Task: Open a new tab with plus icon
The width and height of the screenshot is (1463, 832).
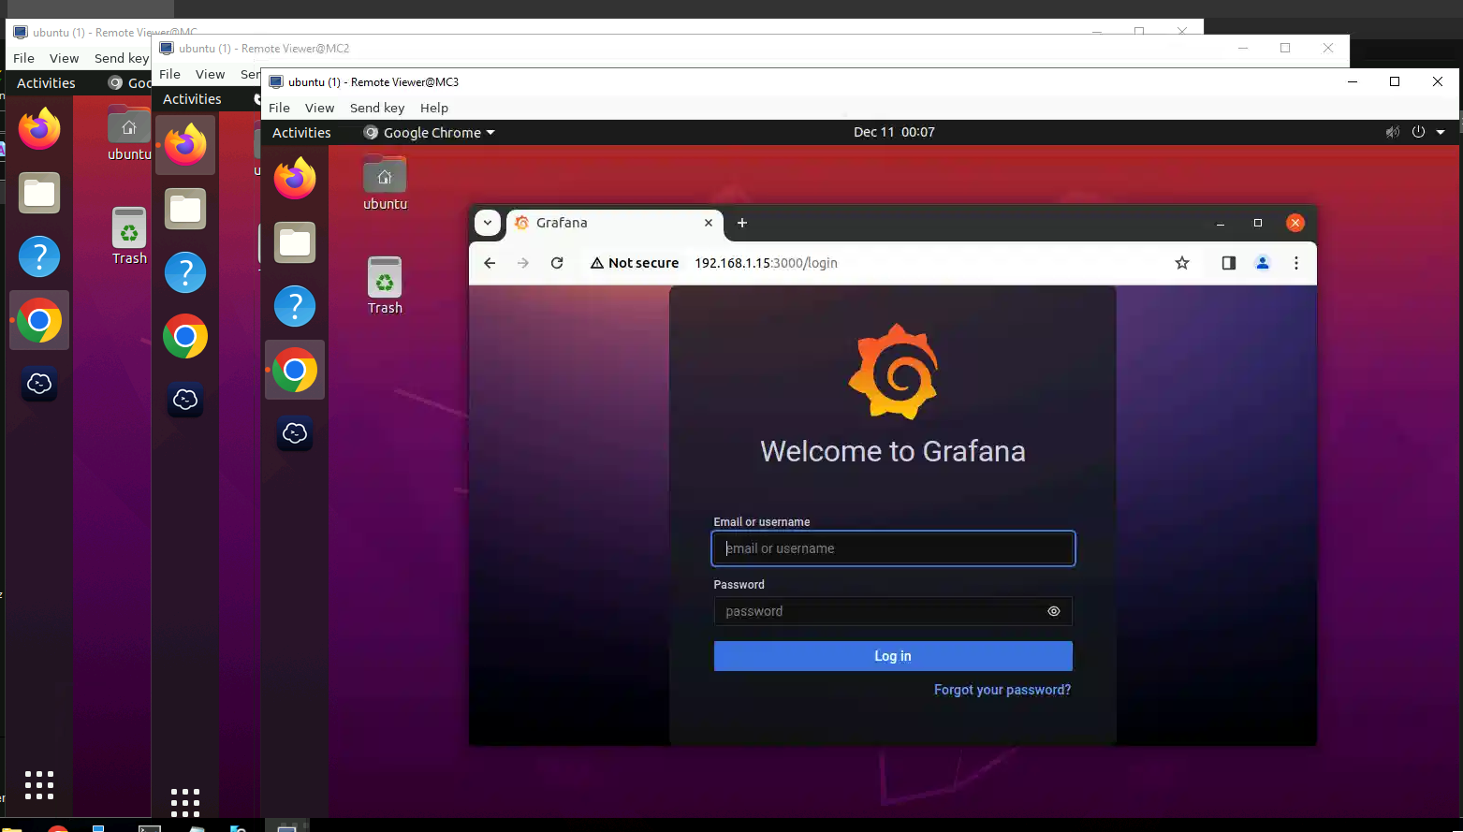Action: click(742, 223)
